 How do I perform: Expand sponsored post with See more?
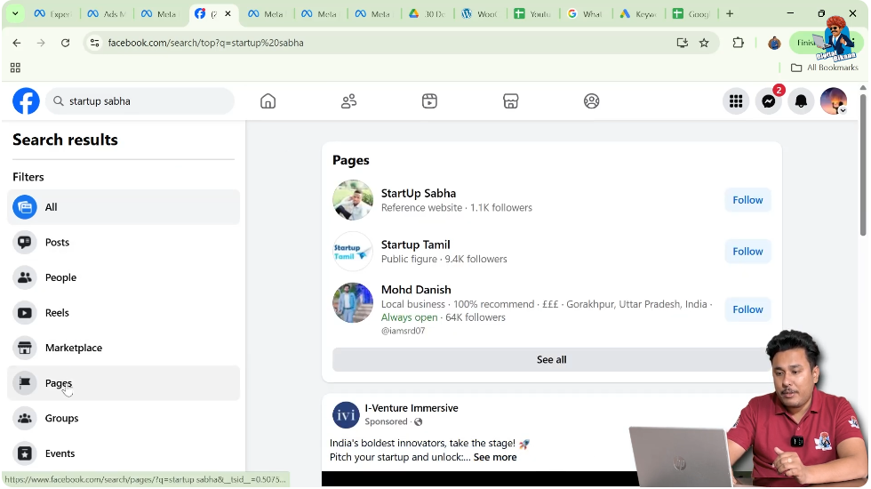coord(495,457)
